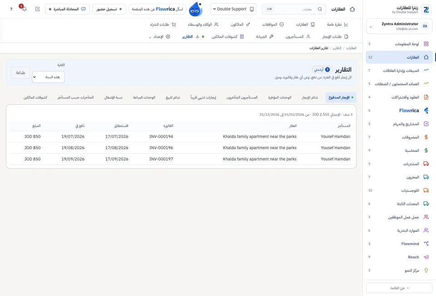Click the paid date 19/09/2026
The width and height of the screenshot is (436, 296).
tap(73, 159)
